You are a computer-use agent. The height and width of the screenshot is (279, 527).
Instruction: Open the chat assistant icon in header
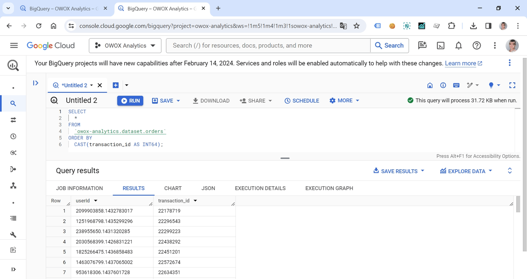pos(422,45)
